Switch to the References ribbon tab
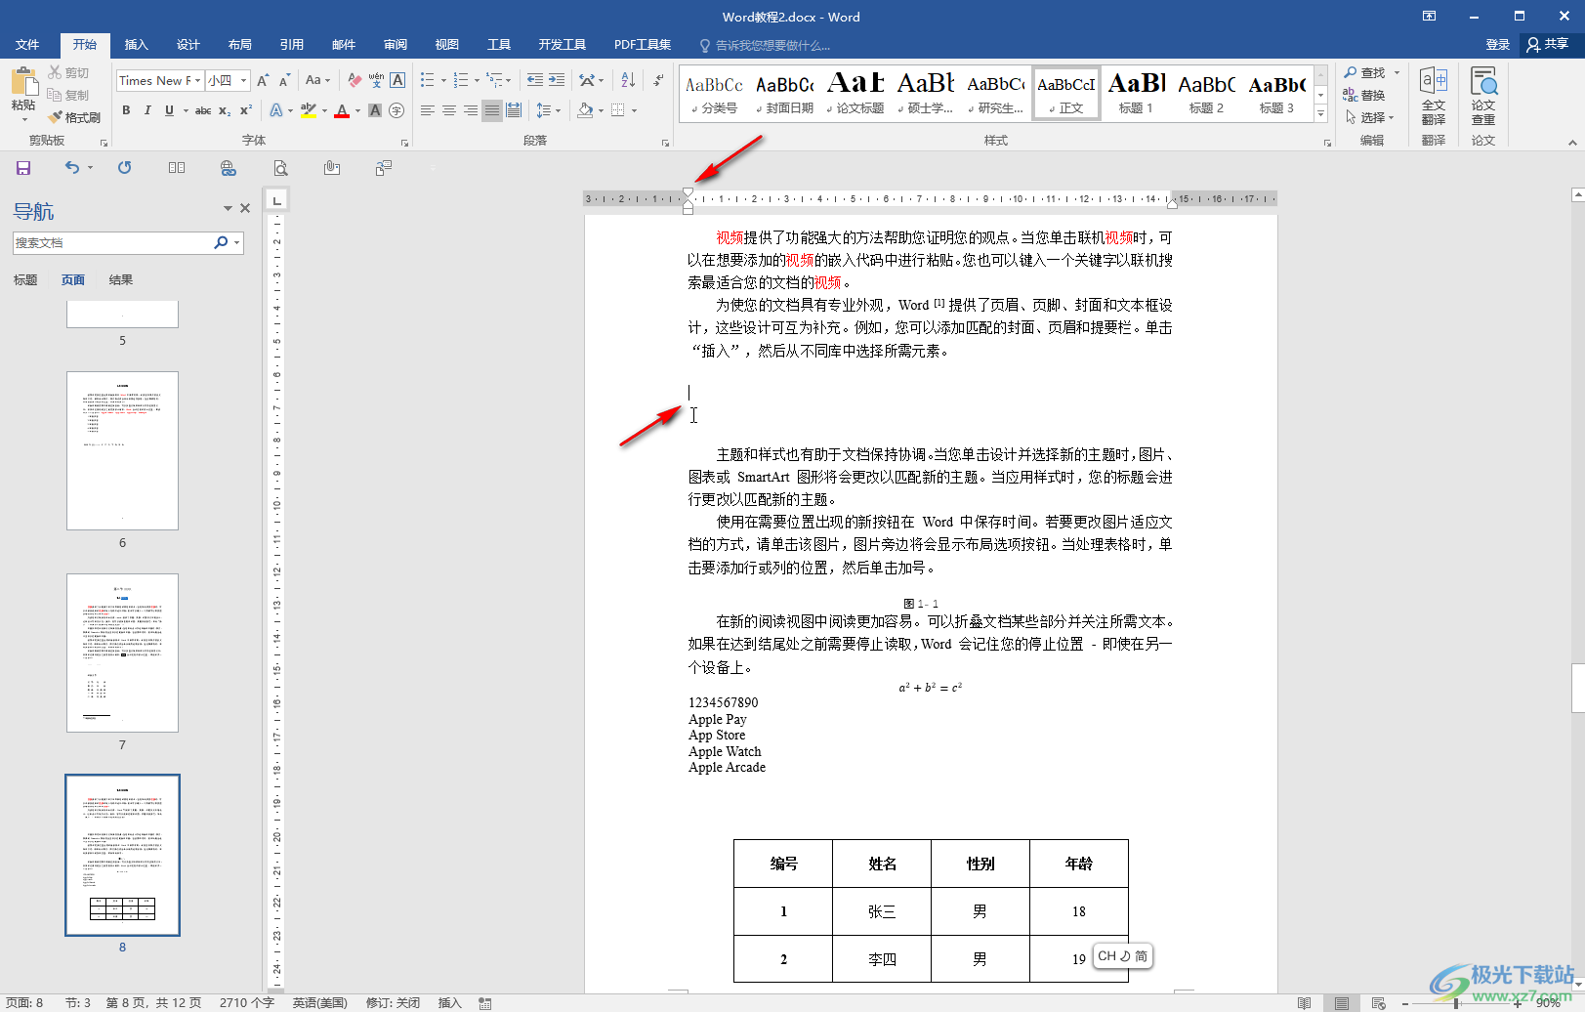 [291, 45]
